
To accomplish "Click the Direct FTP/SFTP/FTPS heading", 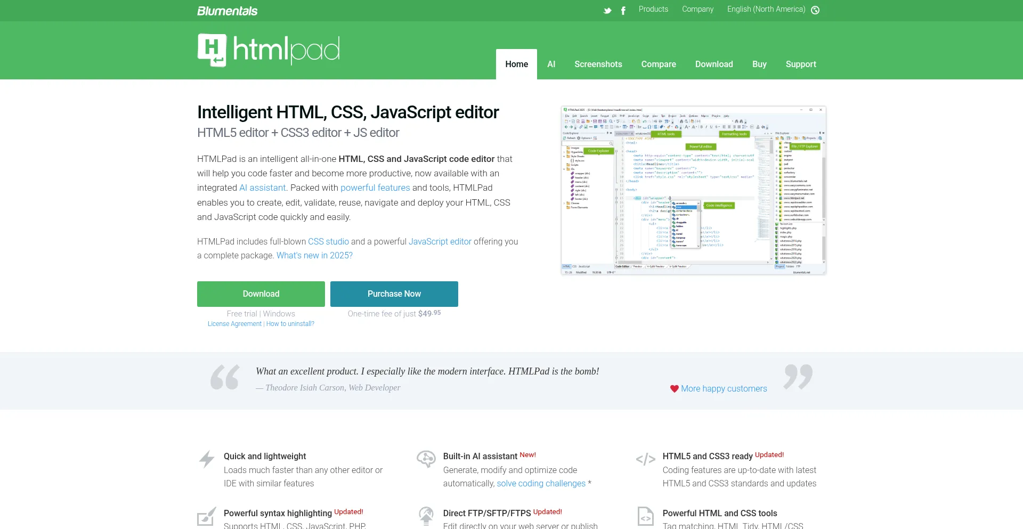I will coord(487,513).
